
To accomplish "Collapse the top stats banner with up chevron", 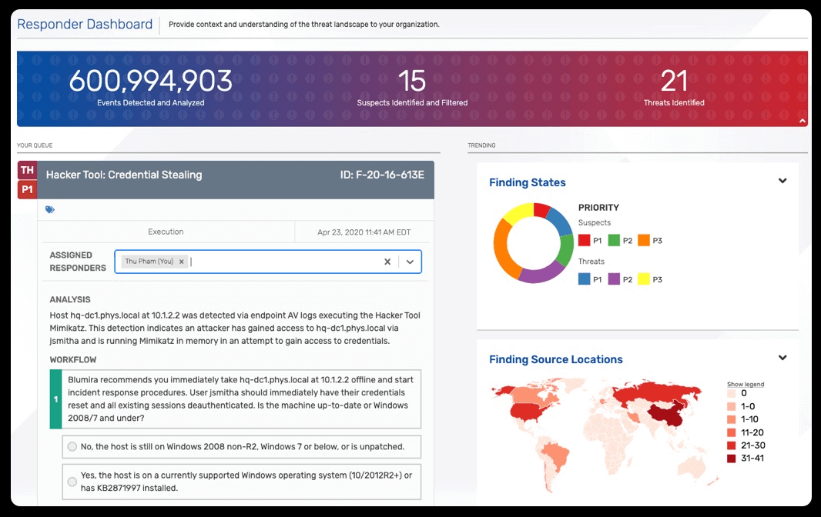I will [x=803, y=121].
